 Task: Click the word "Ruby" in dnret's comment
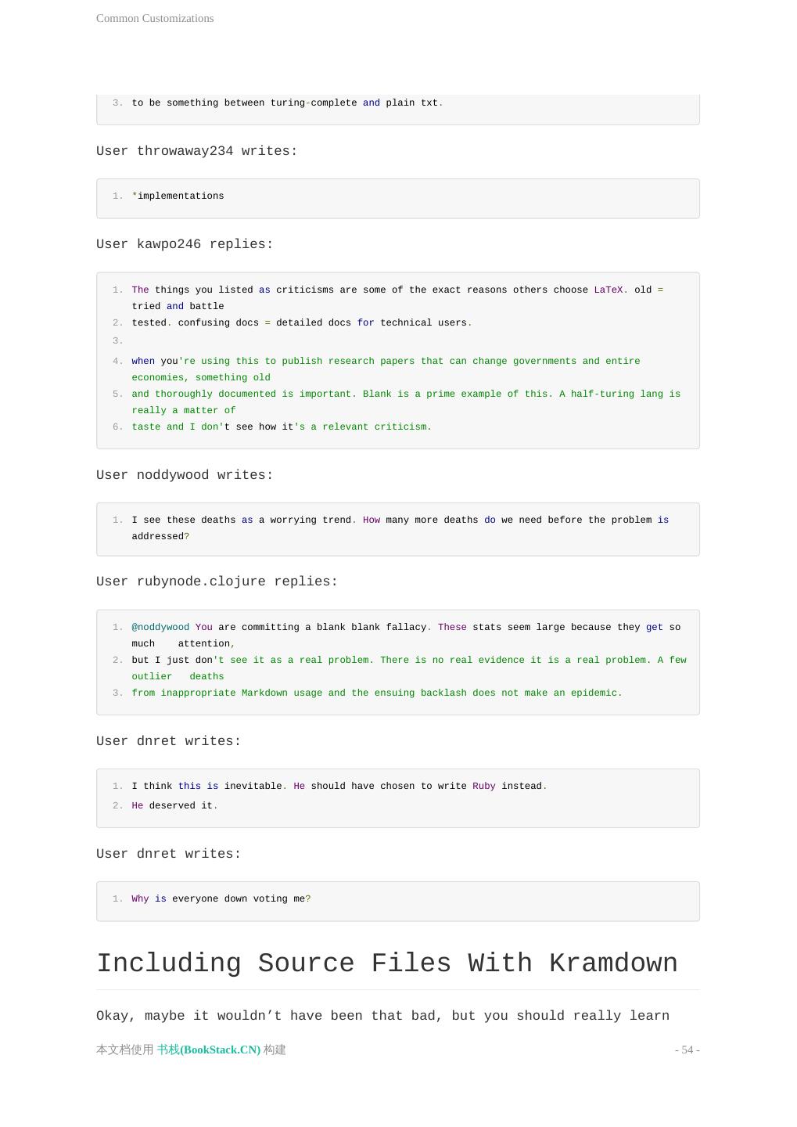click(483, 787)
